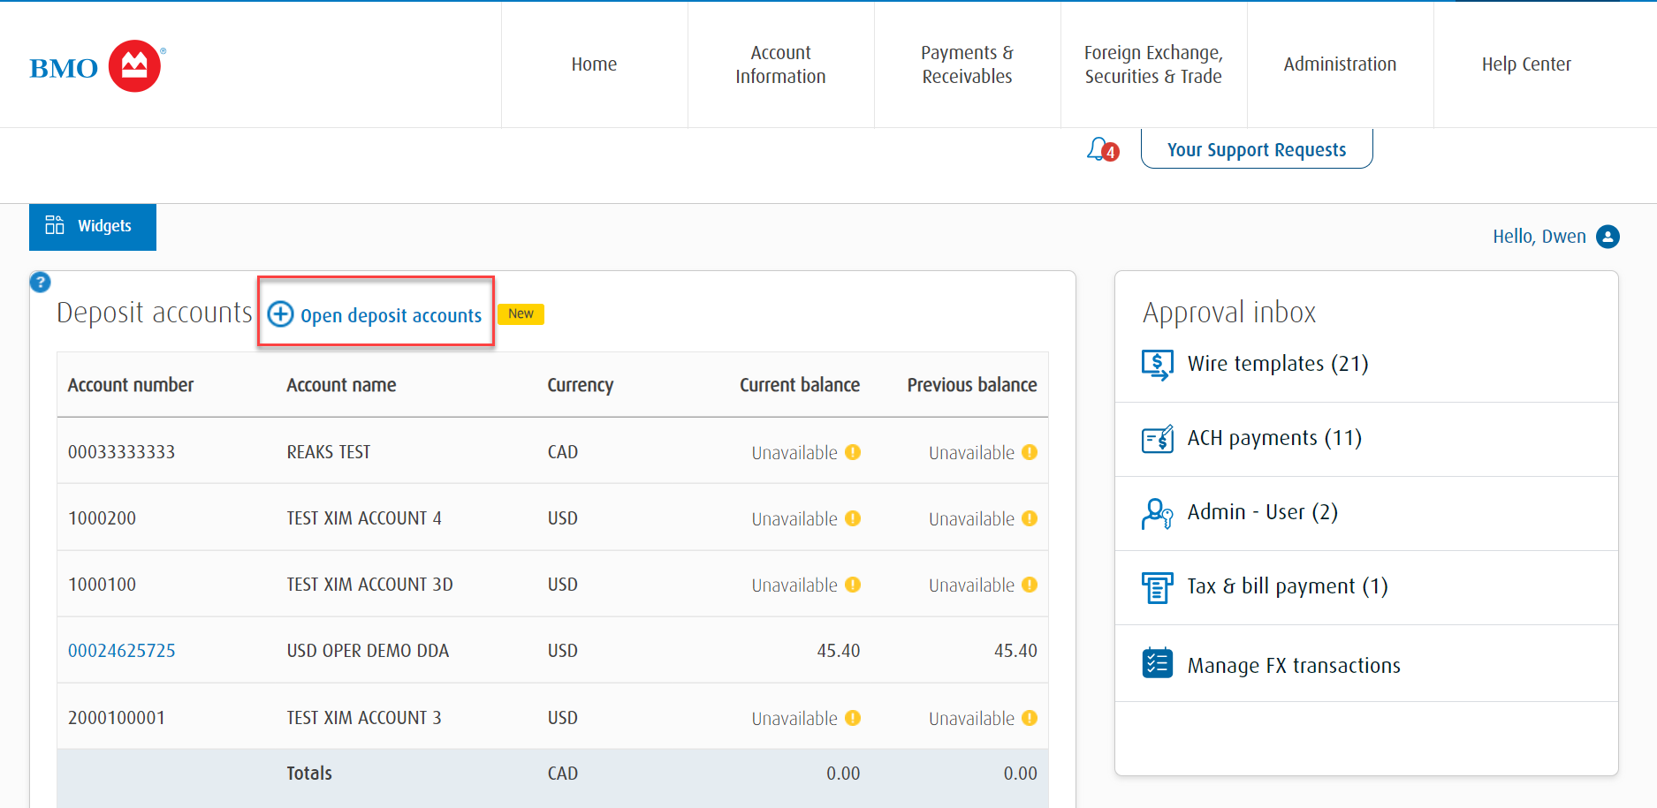Click the BMO logo
Screen dimensions: 1657x808
click(x=95, y=64)
